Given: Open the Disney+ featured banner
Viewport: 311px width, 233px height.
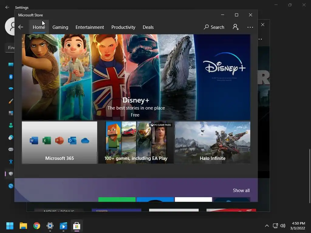Looking at the screenshot, I should pos(136,77).
